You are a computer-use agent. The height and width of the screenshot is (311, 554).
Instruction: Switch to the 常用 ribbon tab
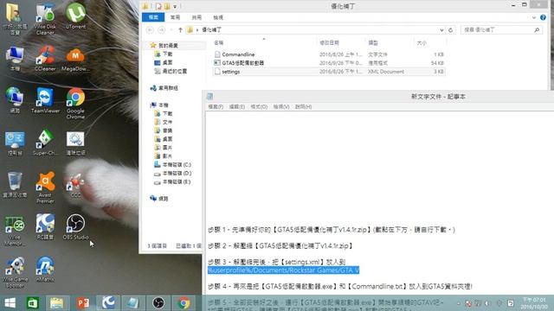coord(175,17)
